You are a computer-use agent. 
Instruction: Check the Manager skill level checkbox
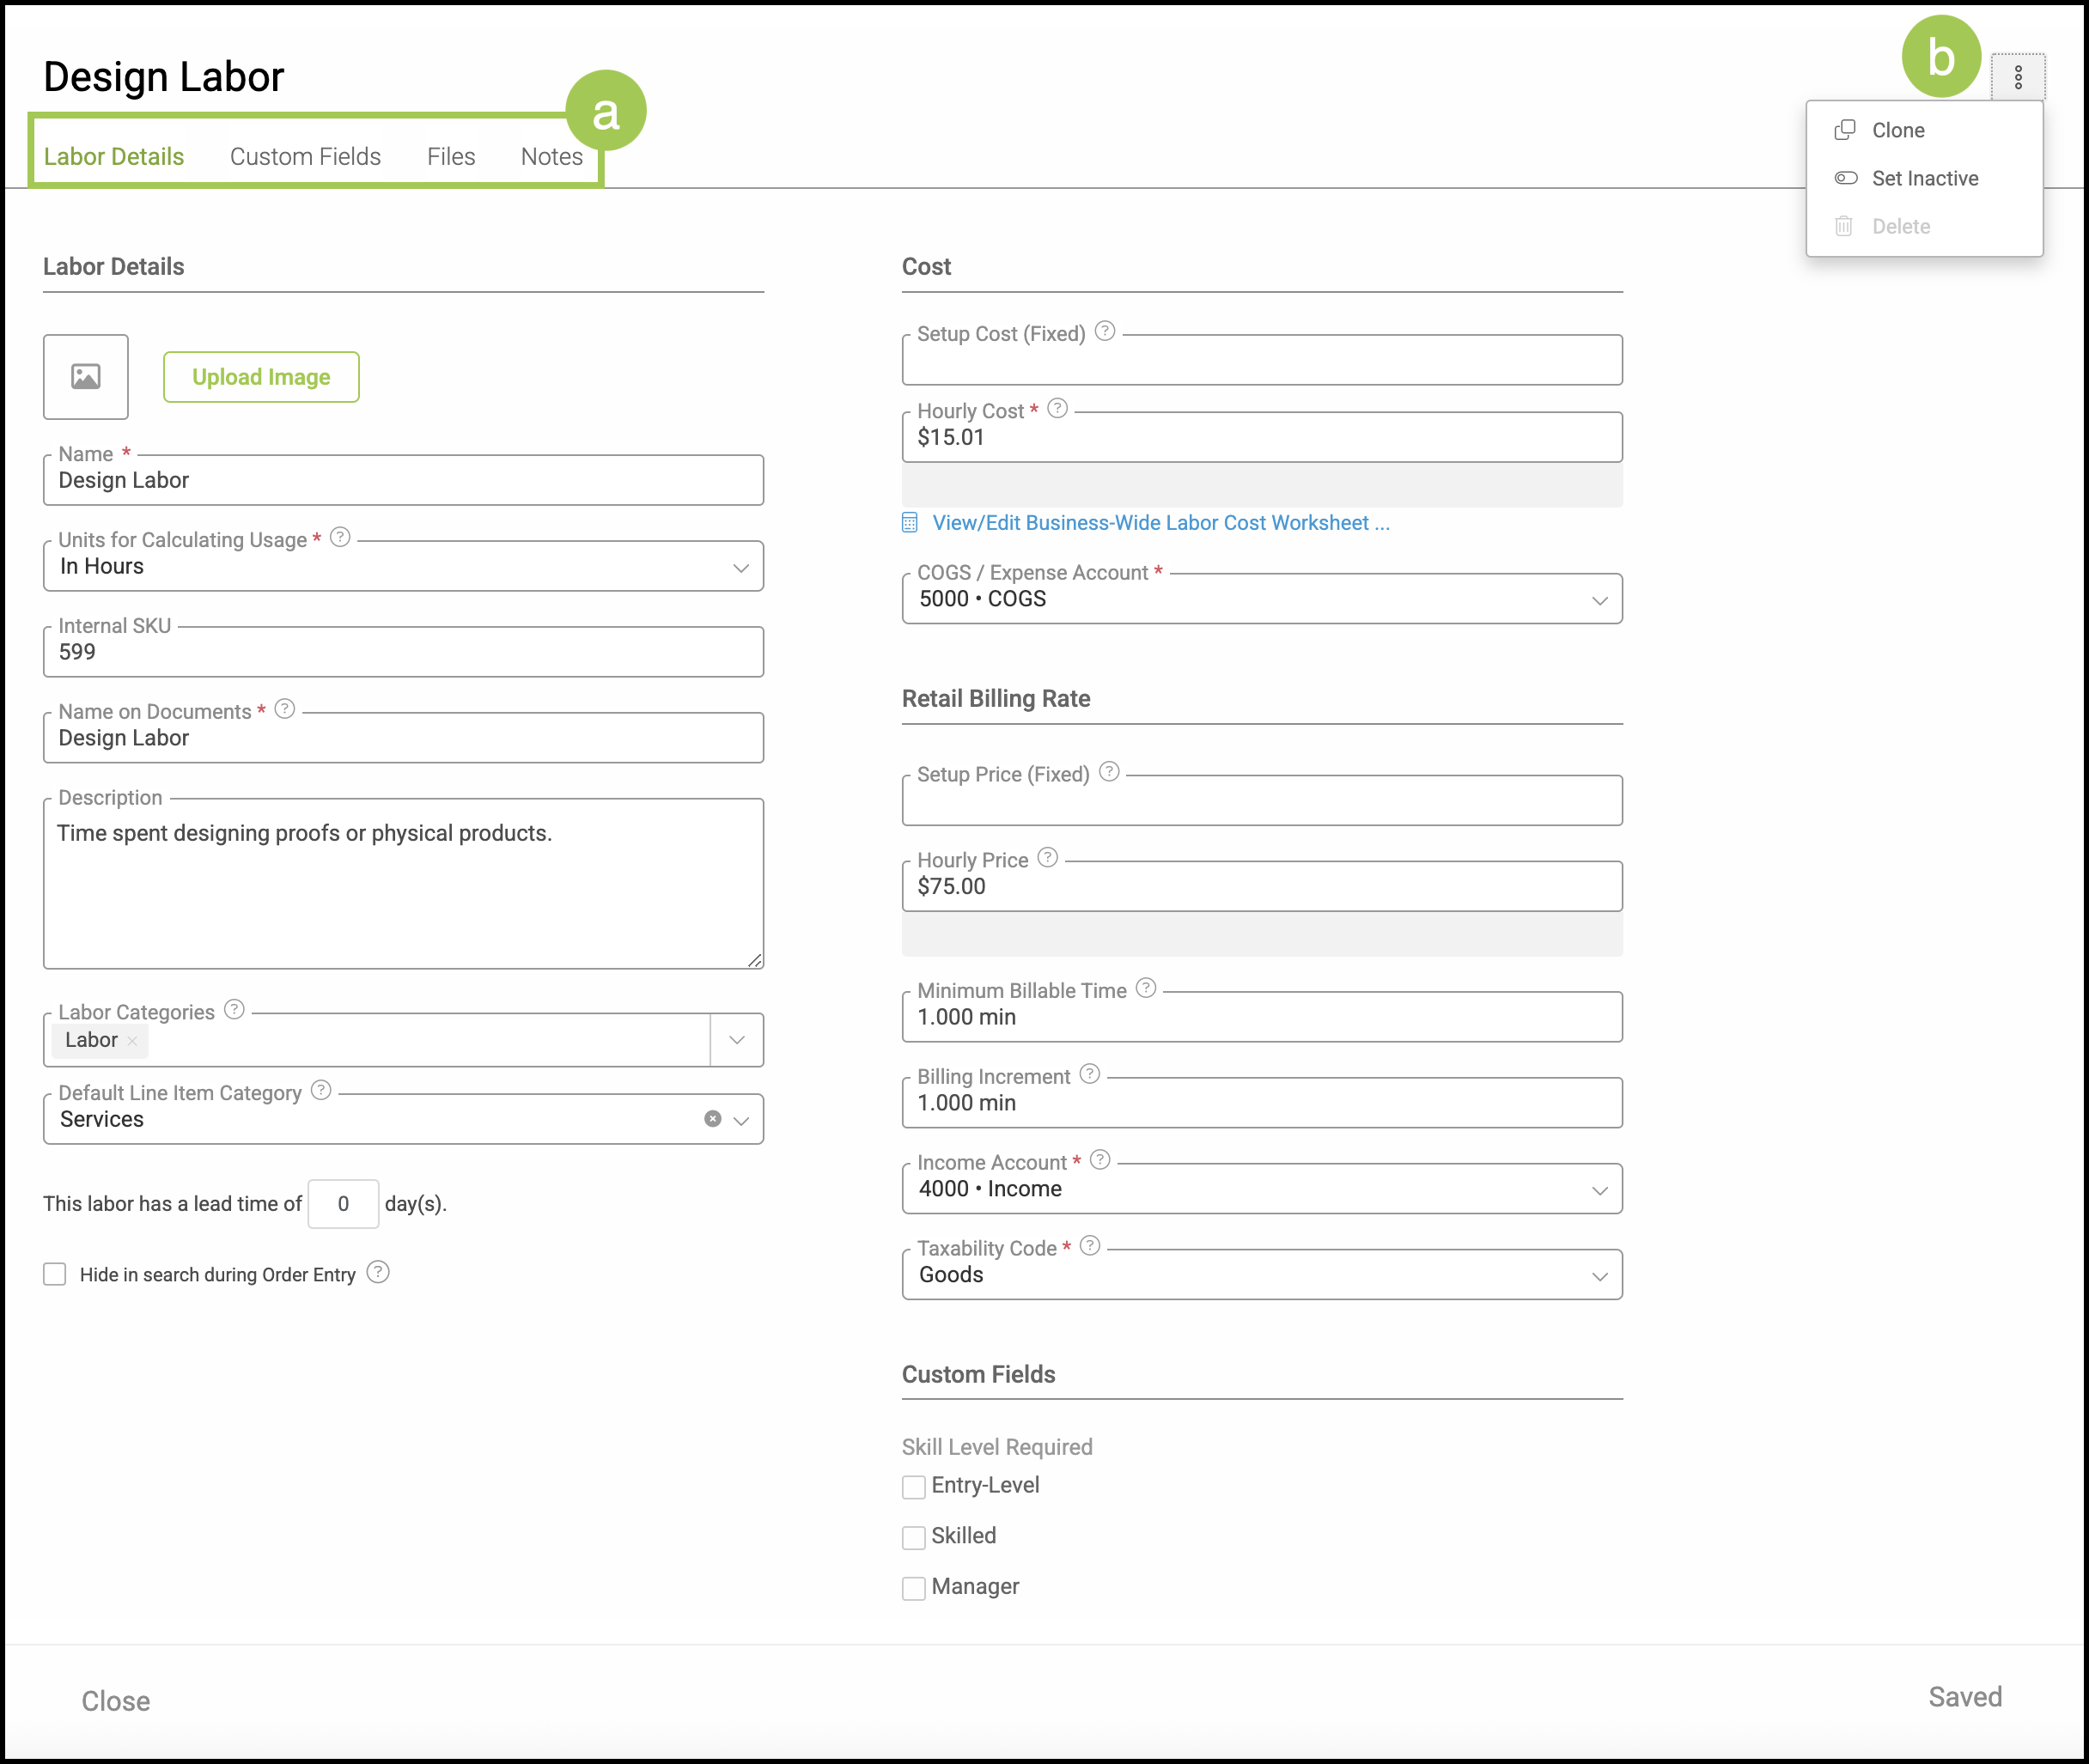click(913, 1588)
